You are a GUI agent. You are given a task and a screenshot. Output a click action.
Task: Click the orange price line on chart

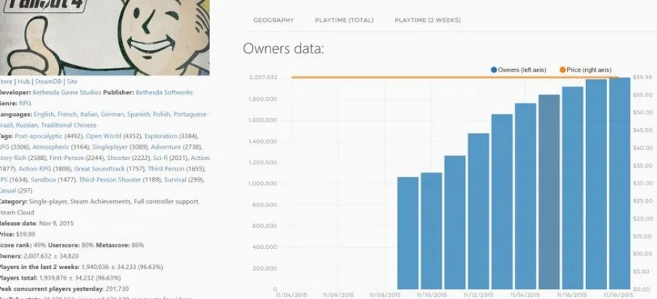(x=455, y=77)
